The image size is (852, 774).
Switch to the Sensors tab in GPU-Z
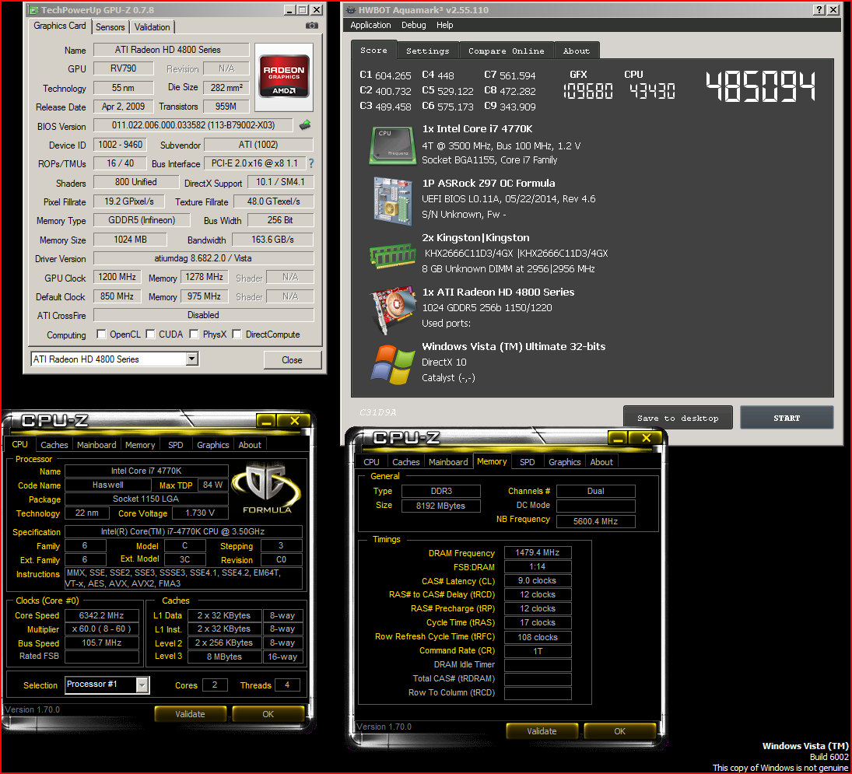pos(110,27)
